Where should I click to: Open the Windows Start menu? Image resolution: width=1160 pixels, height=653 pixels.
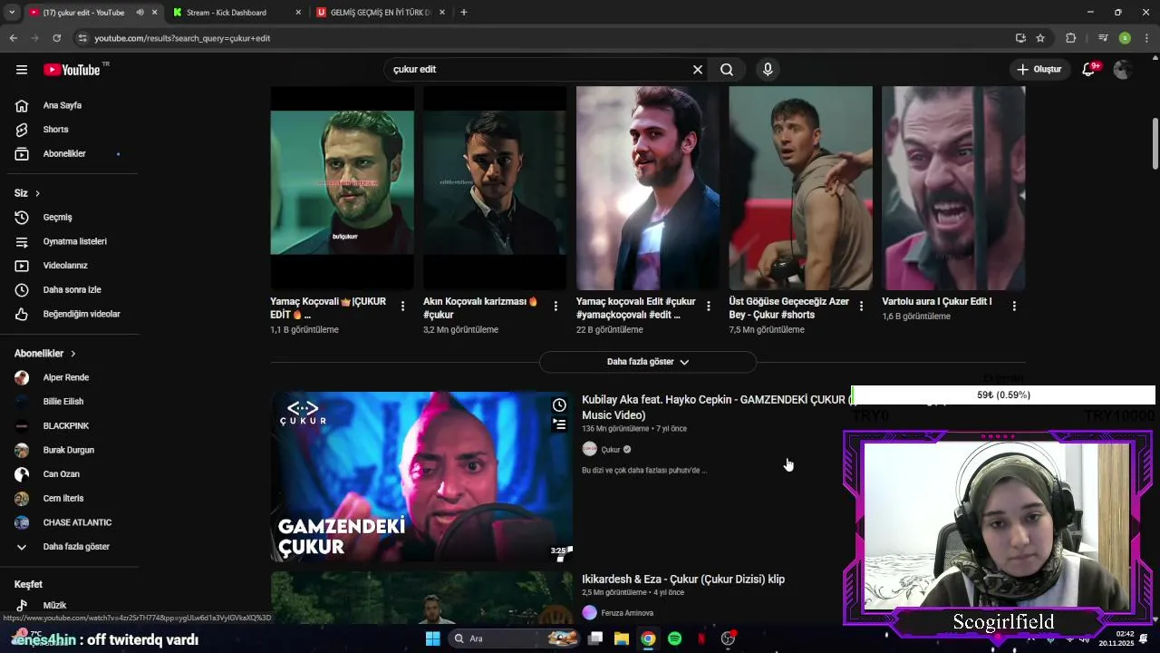pos(432,638)
